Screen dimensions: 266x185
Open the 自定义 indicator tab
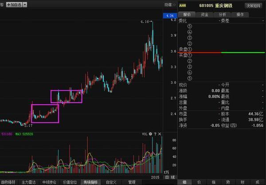111,182
